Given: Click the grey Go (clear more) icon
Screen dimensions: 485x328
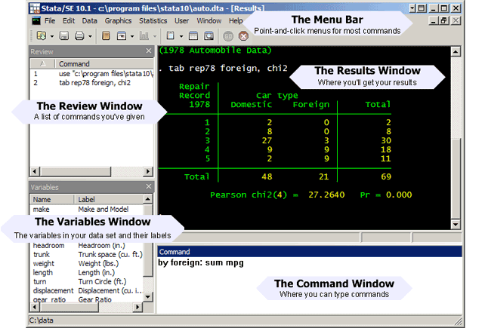Looking at the screenshot, I should [228, 36].
